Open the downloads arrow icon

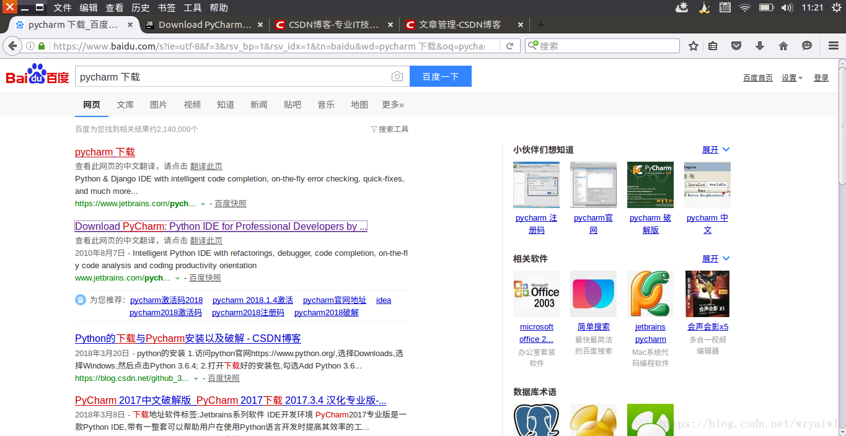[x=760, y=46]
